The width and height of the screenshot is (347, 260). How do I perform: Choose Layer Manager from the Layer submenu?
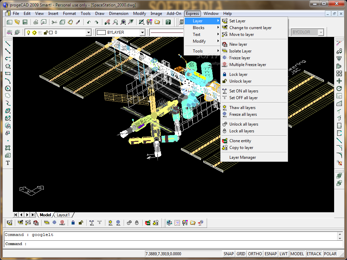pos(254,157)
